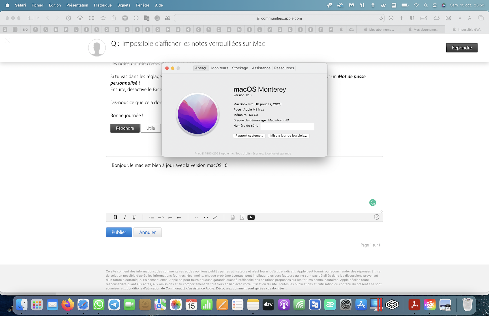Open a new tab with the plus icon

pos(401,18)
